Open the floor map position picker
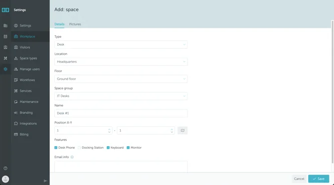Screen dimensions: 334x185 click(182, 130)
